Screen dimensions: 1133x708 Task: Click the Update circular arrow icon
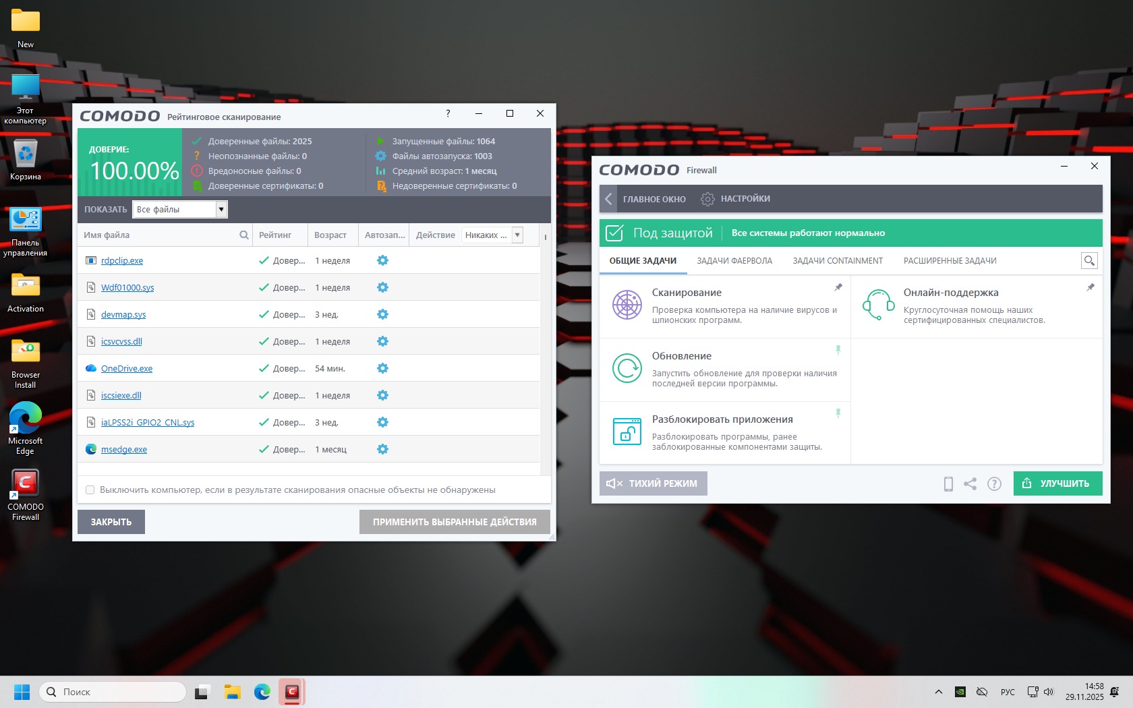pos(627,368)
